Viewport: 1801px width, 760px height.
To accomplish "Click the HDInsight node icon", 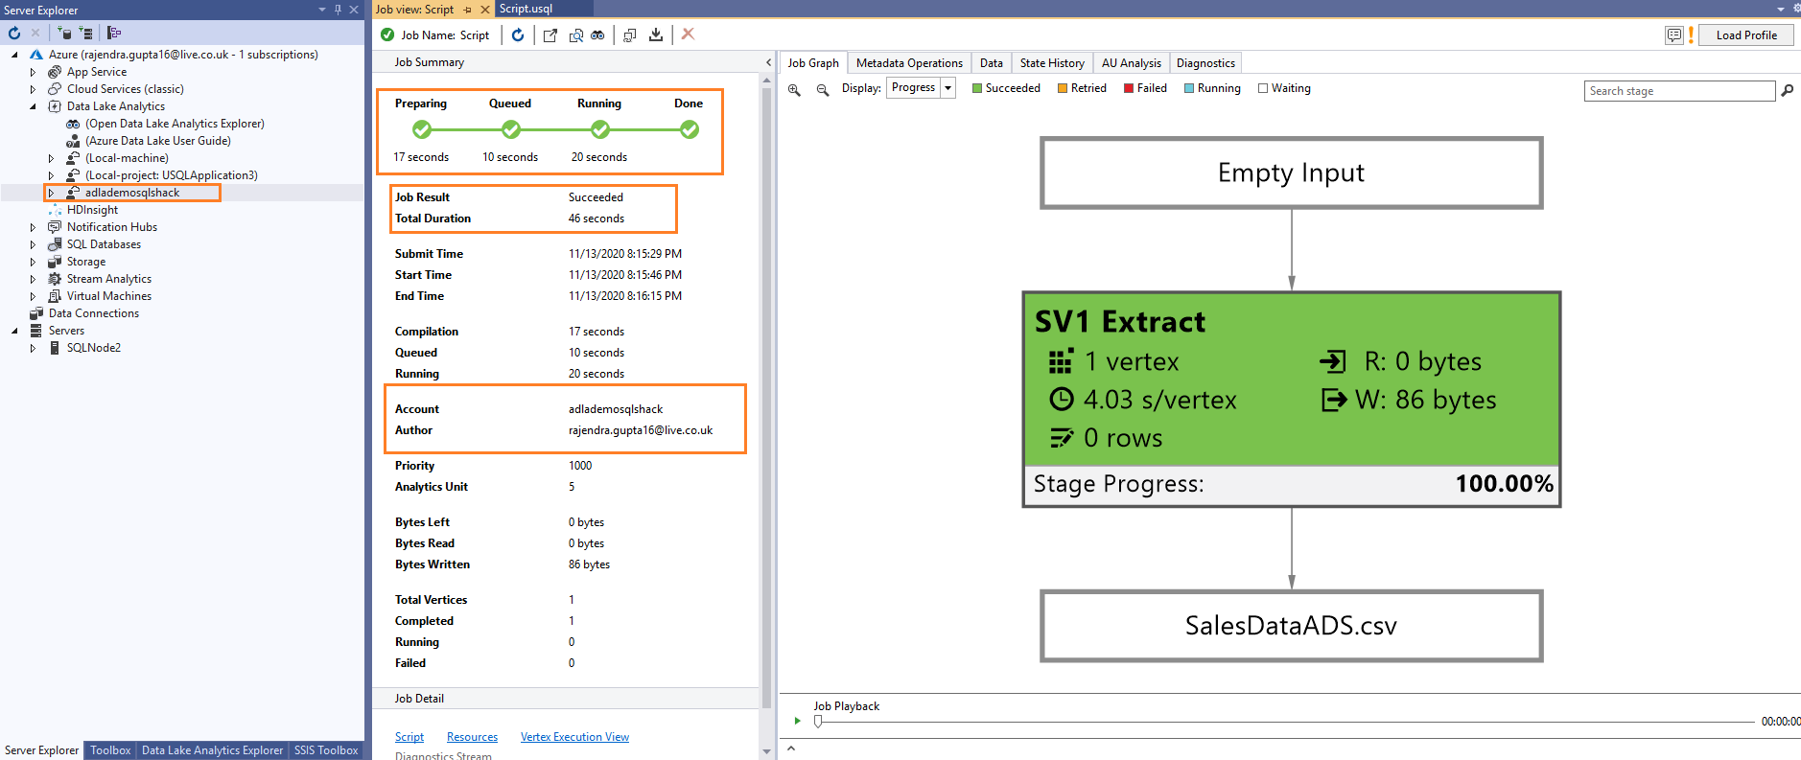I will point(56,210).
